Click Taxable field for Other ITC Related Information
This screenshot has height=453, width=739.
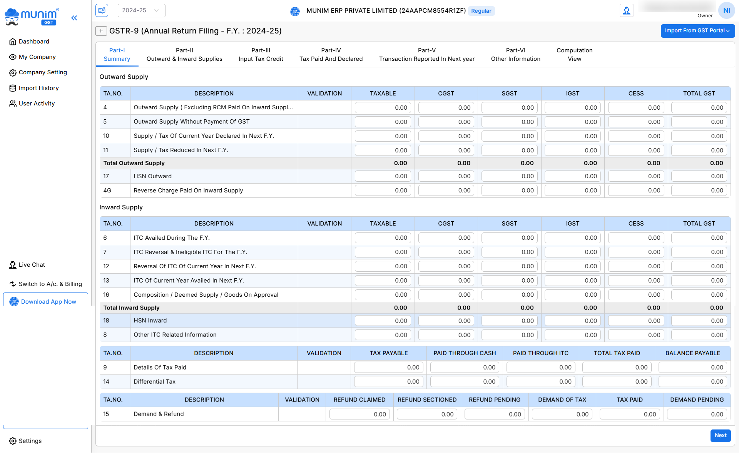point(383,335)
